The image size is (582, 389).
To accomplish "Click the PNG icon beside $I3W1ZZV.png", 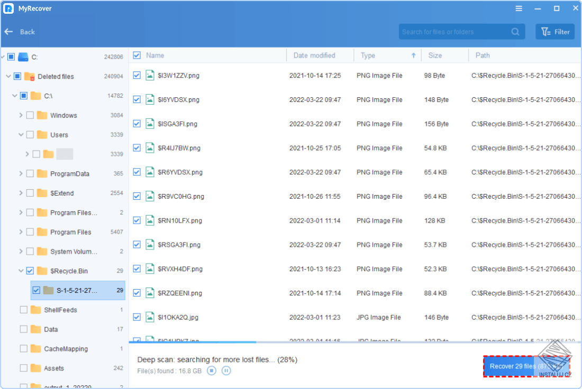I will click(149, 75).
